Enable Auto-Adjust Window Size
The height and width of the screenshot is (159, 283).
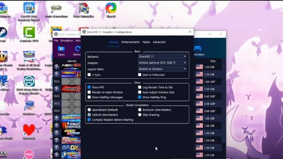(140, 92)
